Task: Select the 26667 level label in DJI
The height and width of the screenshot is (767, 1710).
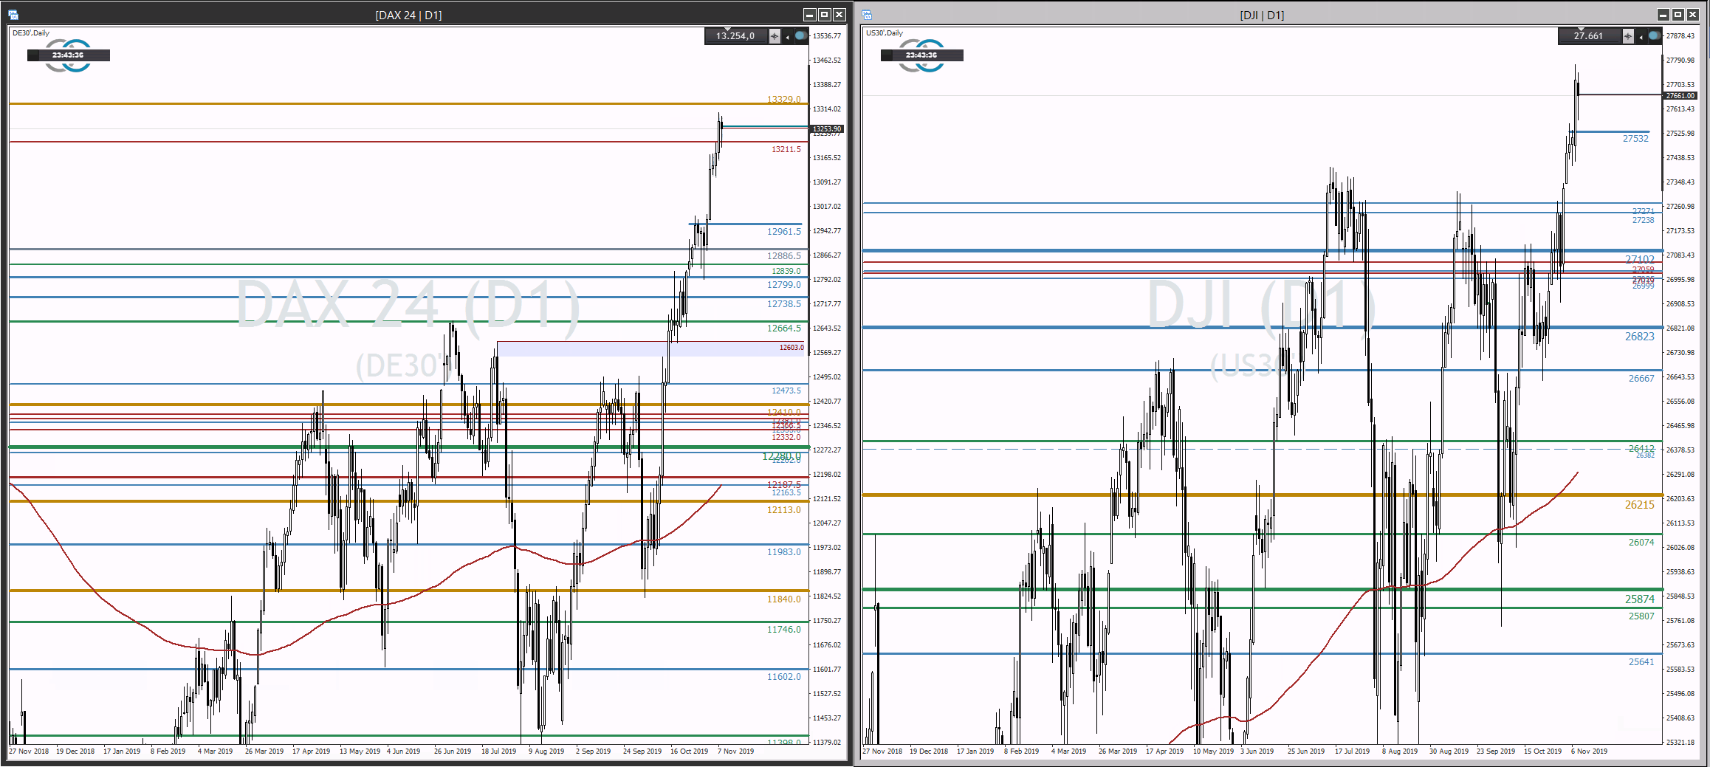Action: click(1641, 379)
